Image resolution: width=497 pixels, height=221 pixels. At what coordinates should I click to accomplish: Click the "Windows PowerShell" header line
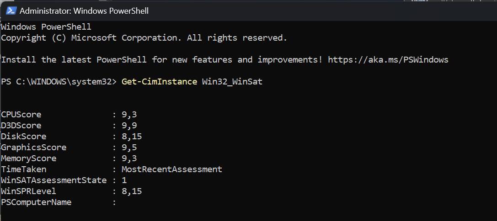tap(46, 27)
